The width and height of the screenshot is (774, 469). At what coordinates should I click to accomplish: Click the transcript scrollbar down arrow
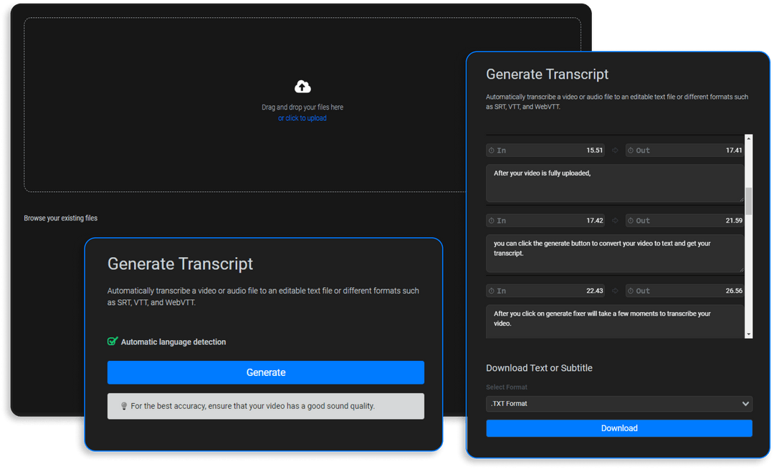pos(749,334)
